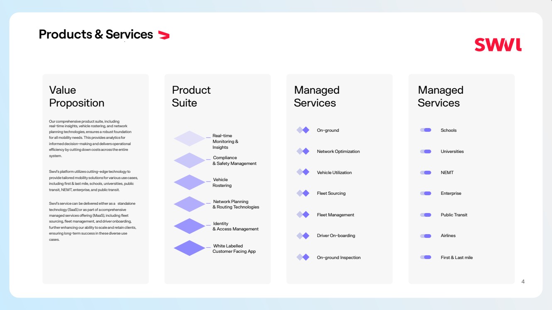Click the page number 4
Screen dimensions: 552x310
point(523,282)
